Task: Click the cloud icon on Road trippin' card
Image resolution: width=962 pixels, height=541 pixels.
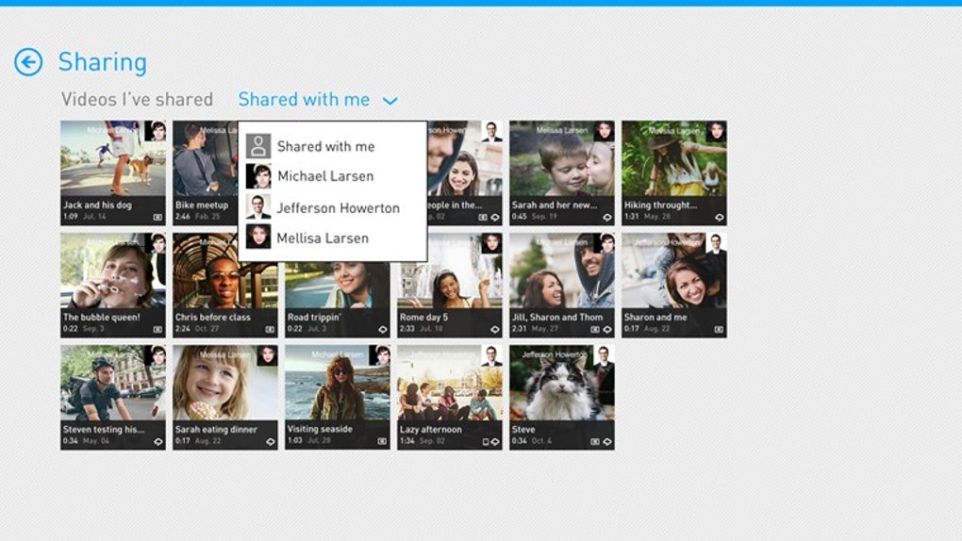Action: (x=383, y=329)
